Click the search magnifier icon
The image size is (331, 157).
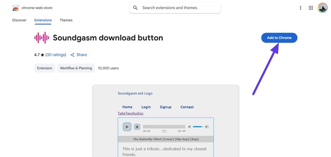(x=135, y=8)
